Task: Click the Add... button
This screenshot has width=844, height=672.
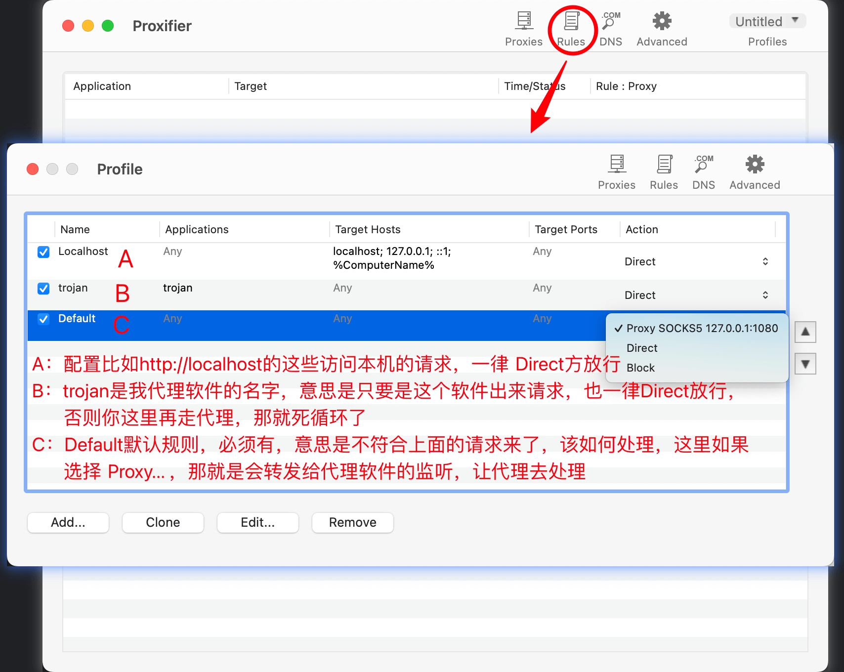Action: [68, 523]
